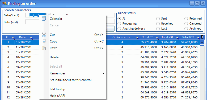Click Total VAT value 3 165,0850
Image resolution: width=207 pixels, height=100 pixels.
[x=169, y=47]
